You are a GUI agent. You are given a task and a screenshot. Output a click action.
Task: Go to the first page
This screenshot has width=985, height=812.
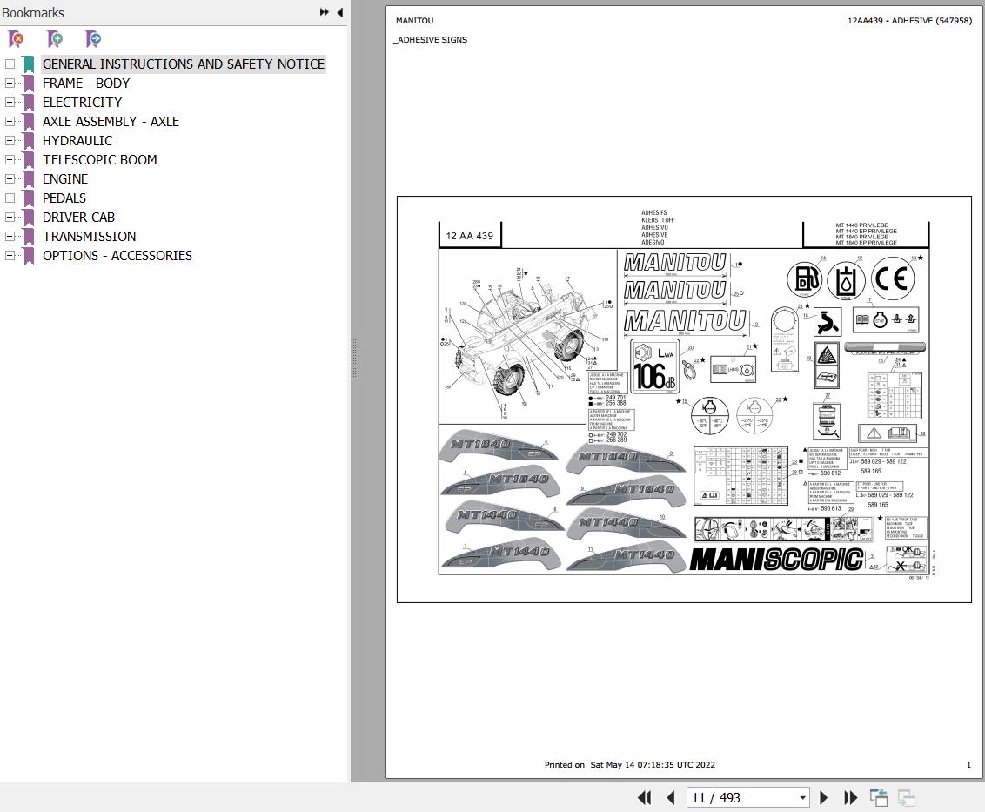[645, 797]
